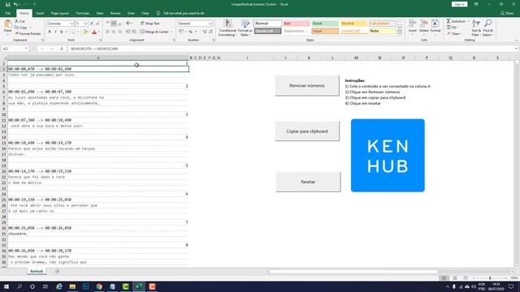The image size is (520, 292).
Task: Click the Copiar para clipboard button
Action: 307,131
